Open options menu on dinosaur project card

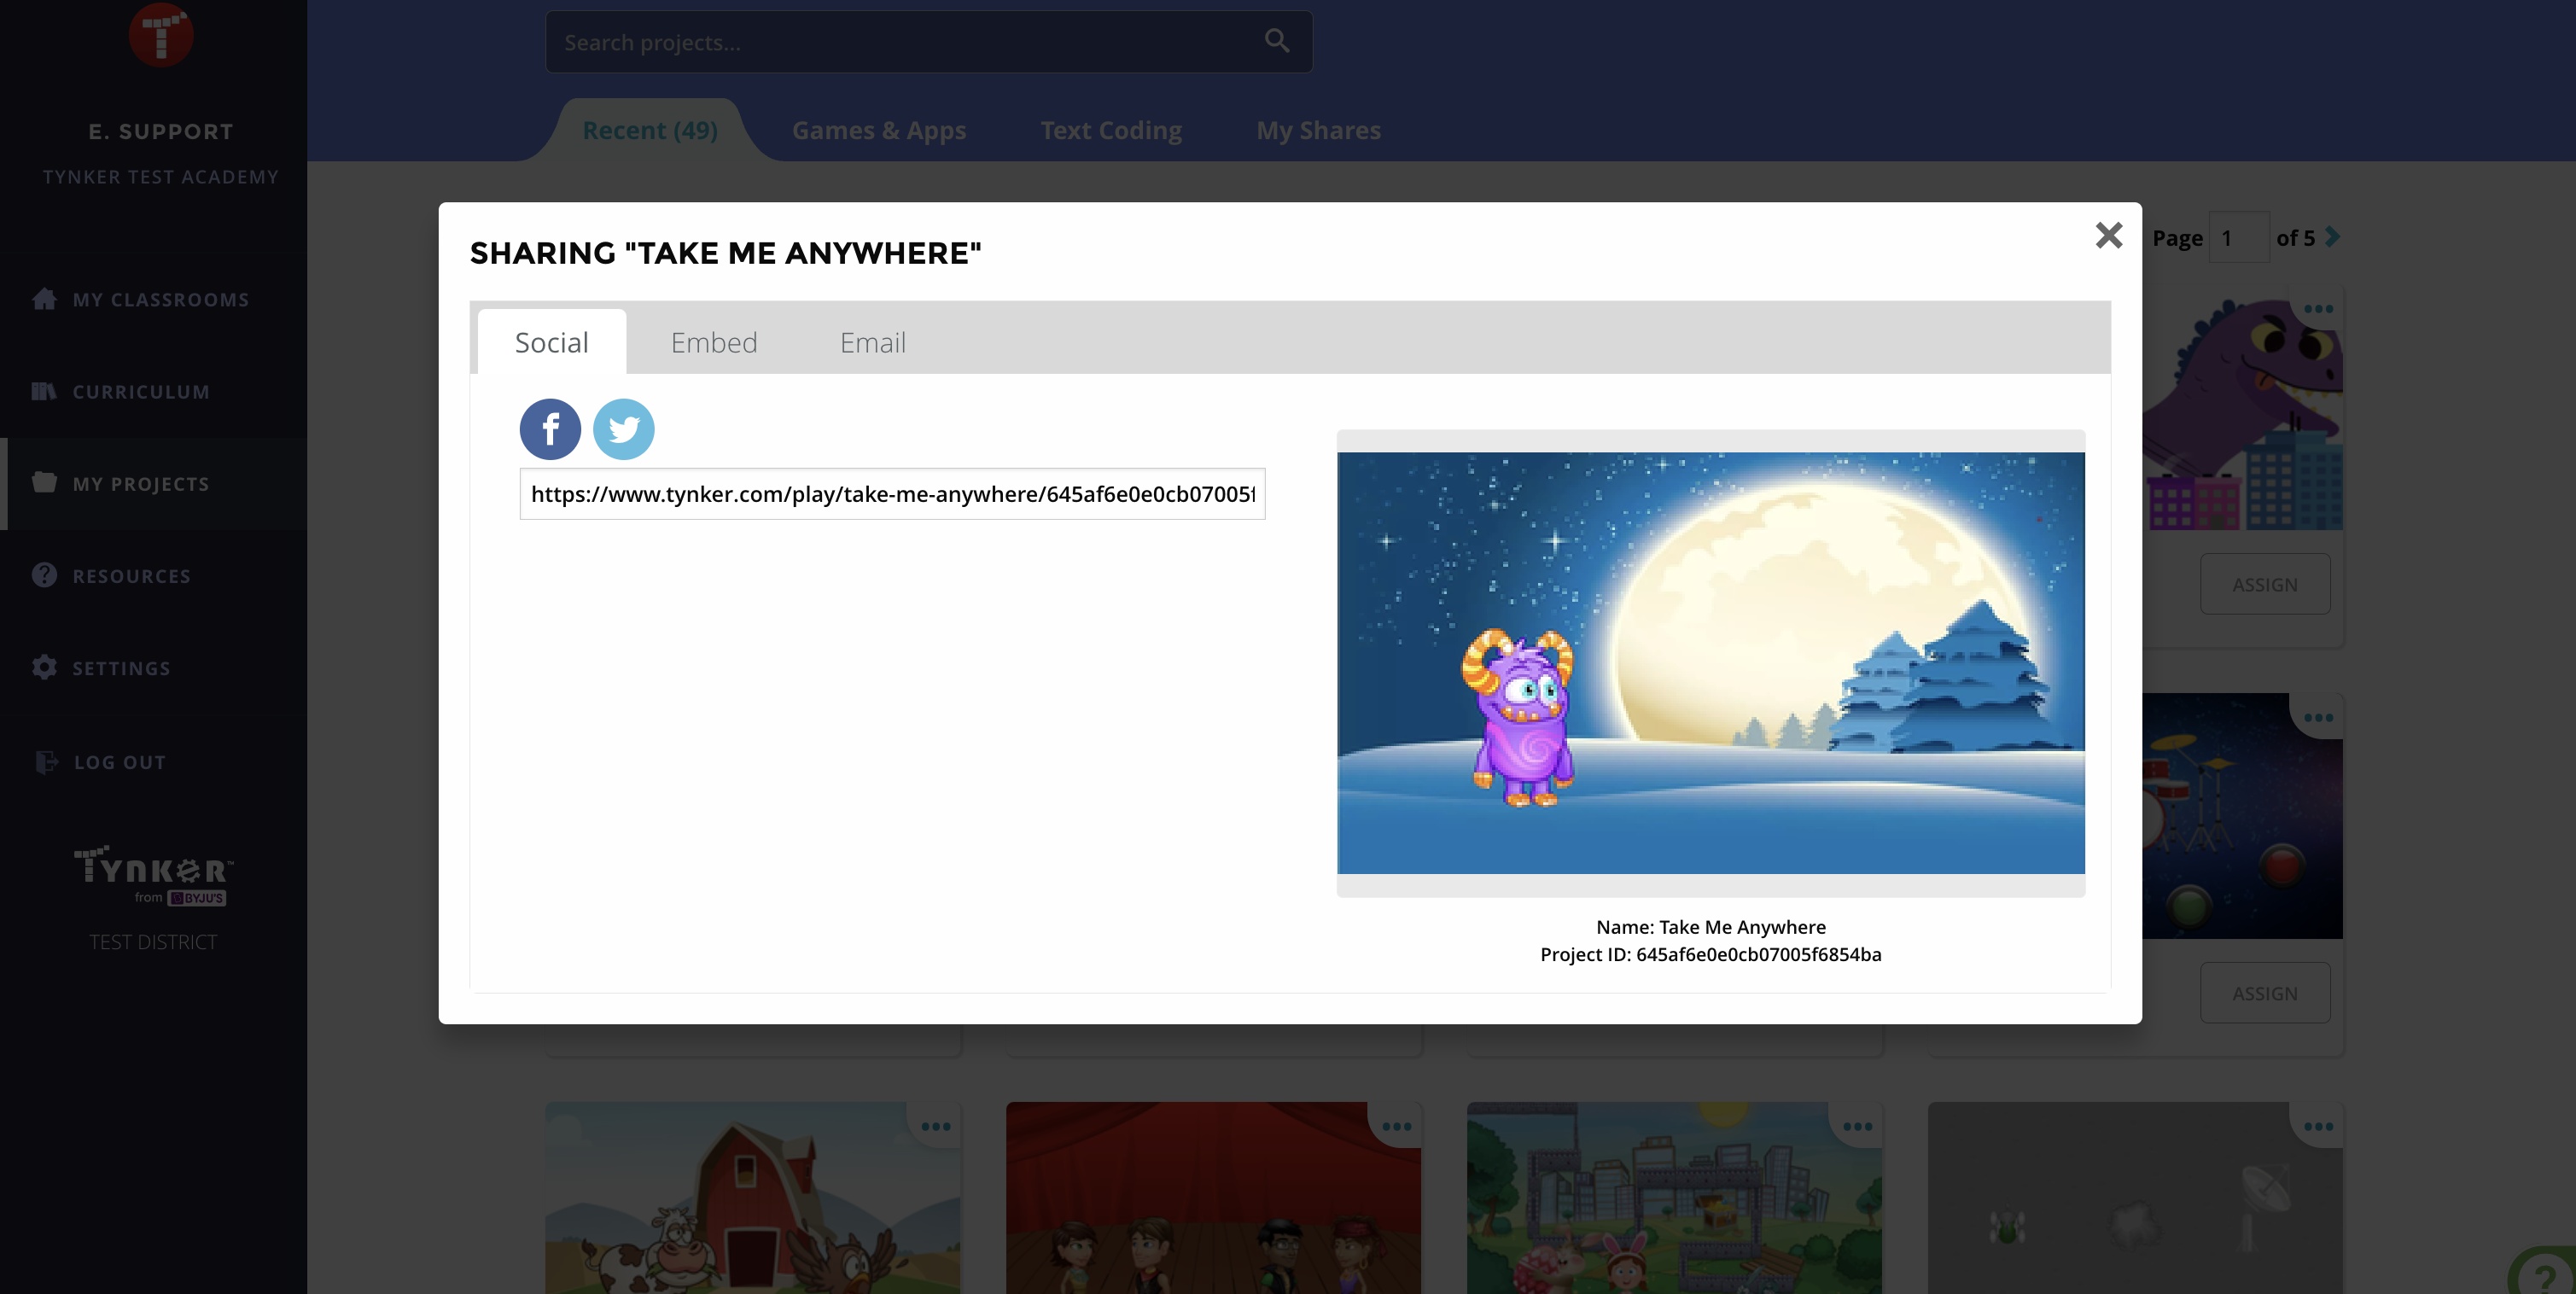click(2318, 308)
